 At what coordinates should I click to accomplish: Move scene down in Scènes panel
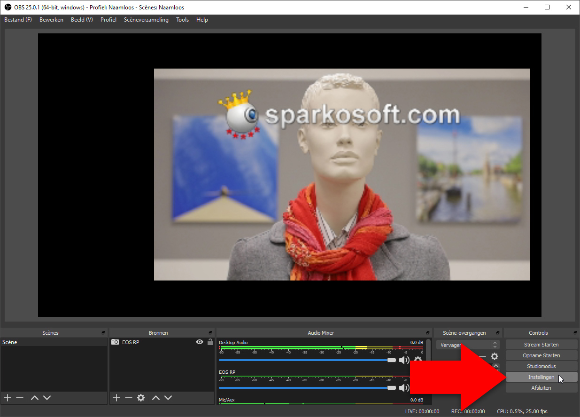coord(47,398)
